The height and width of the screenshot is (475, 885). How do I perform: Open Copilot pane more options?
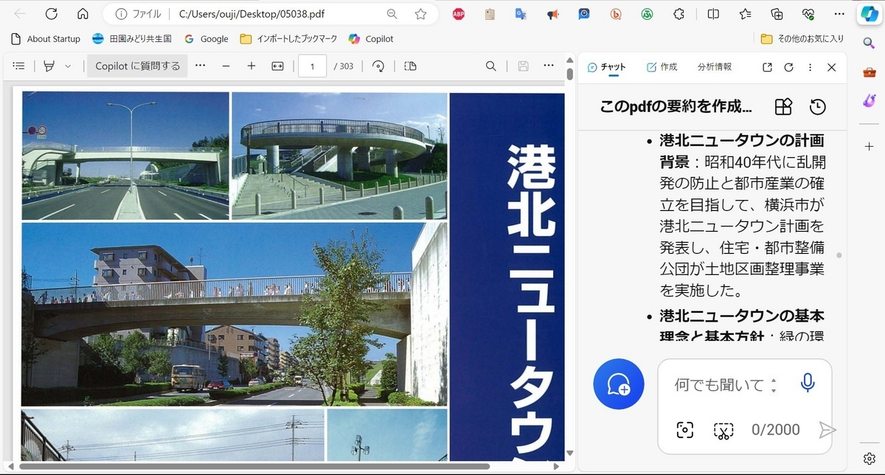(810, 67)
